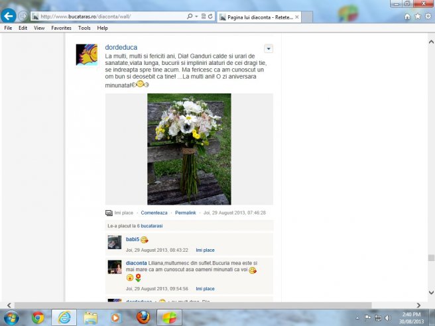Open Windows Explorer folder in taskbar
This screenshot has height=326, width=435.
(91, 317)
